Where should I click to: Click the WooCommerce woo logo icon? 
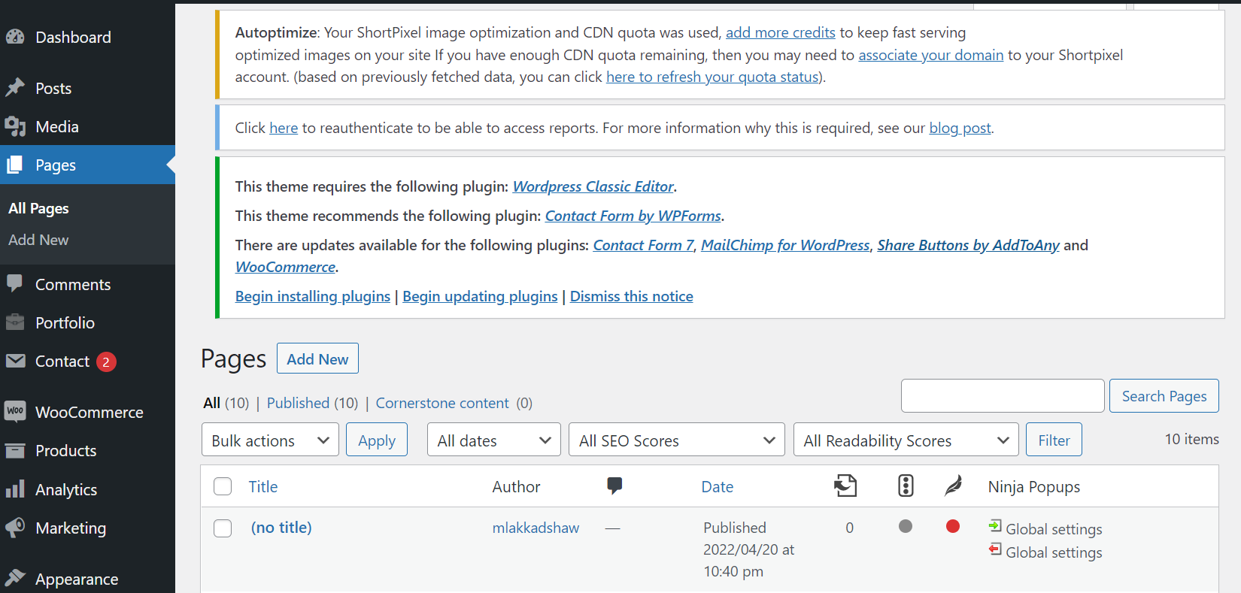pyautogui.click(x=15, y=411)
